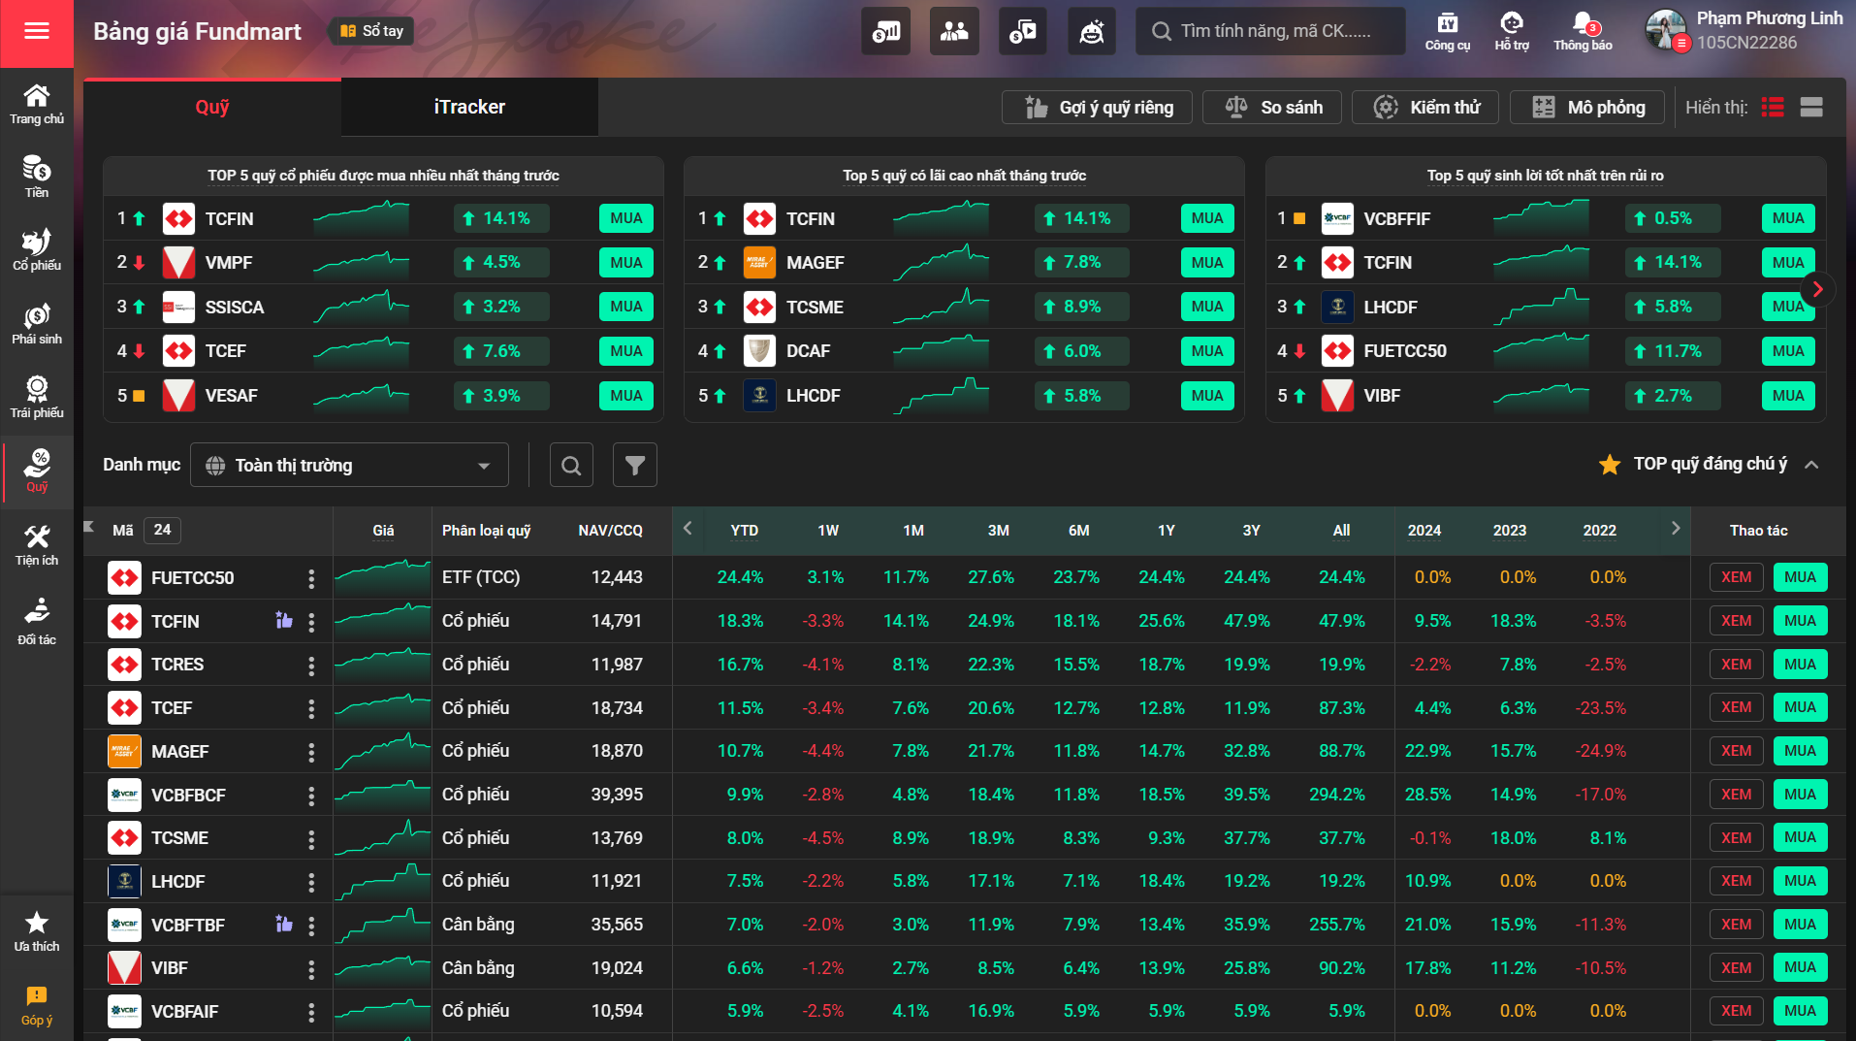Open the Tiền sidebar section
The image size is (1856, 1041).
37,178
